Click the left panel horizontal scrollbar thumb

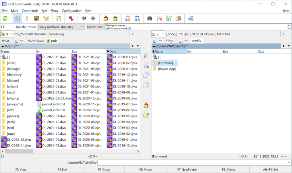click(19, 151)
